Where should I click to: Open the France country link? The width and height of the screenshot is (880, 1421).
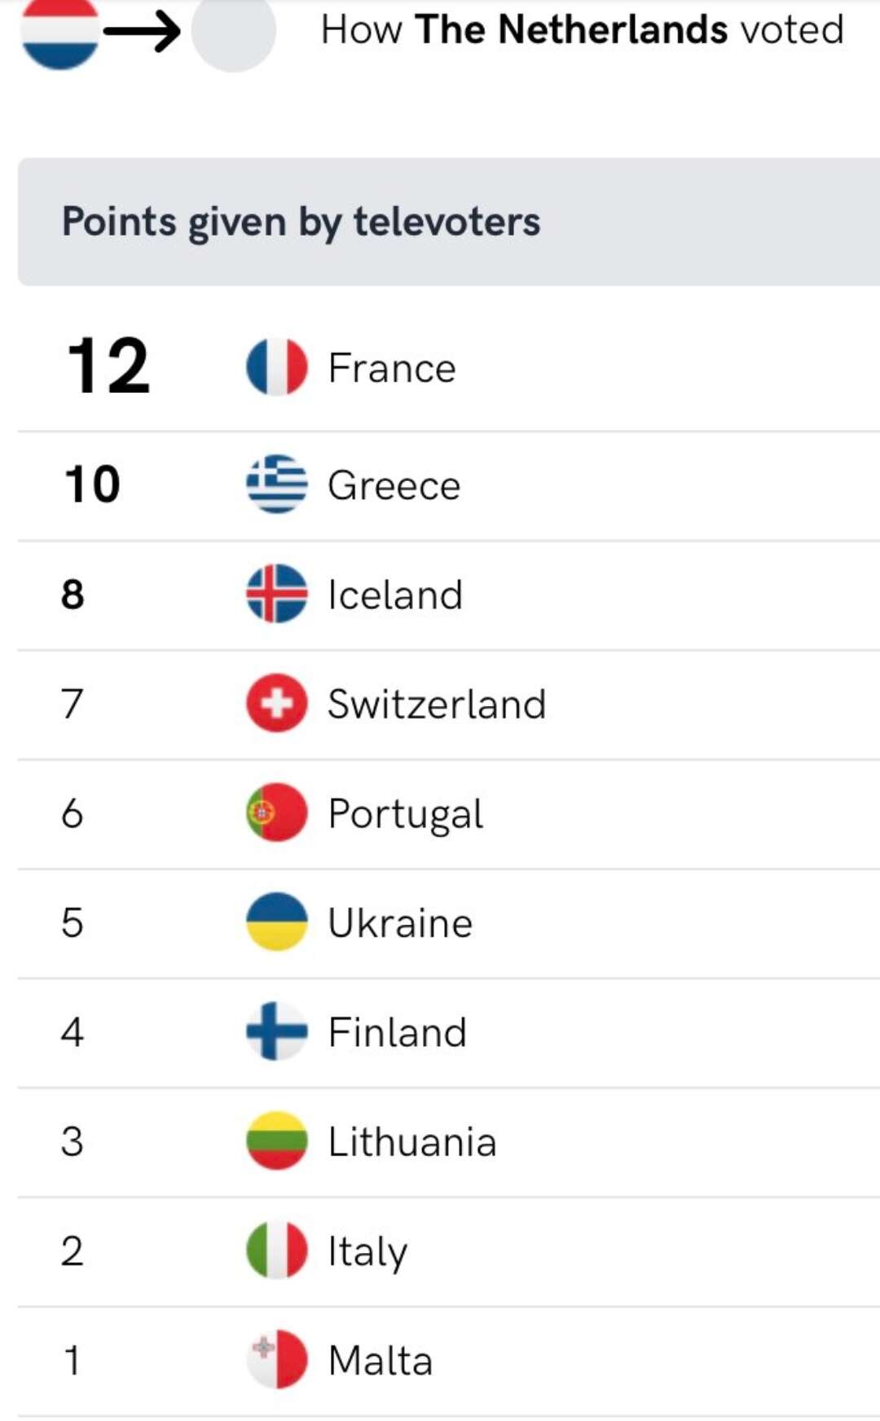(391, 368)
